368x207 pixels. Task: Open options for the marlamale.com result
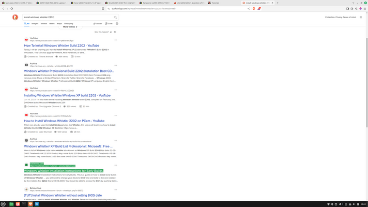[x=115, y=165]
